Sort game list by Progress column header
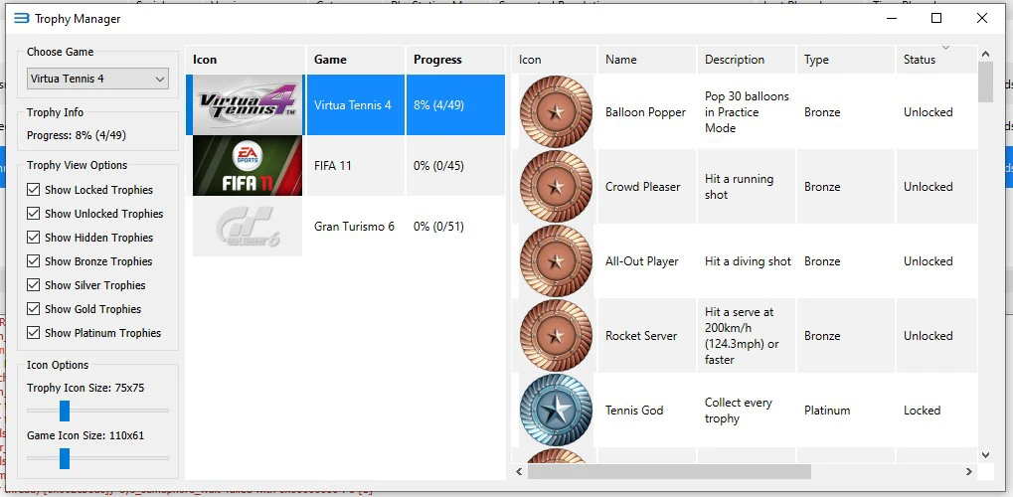This screenshot has height=497, width=1013. (455, 60)
